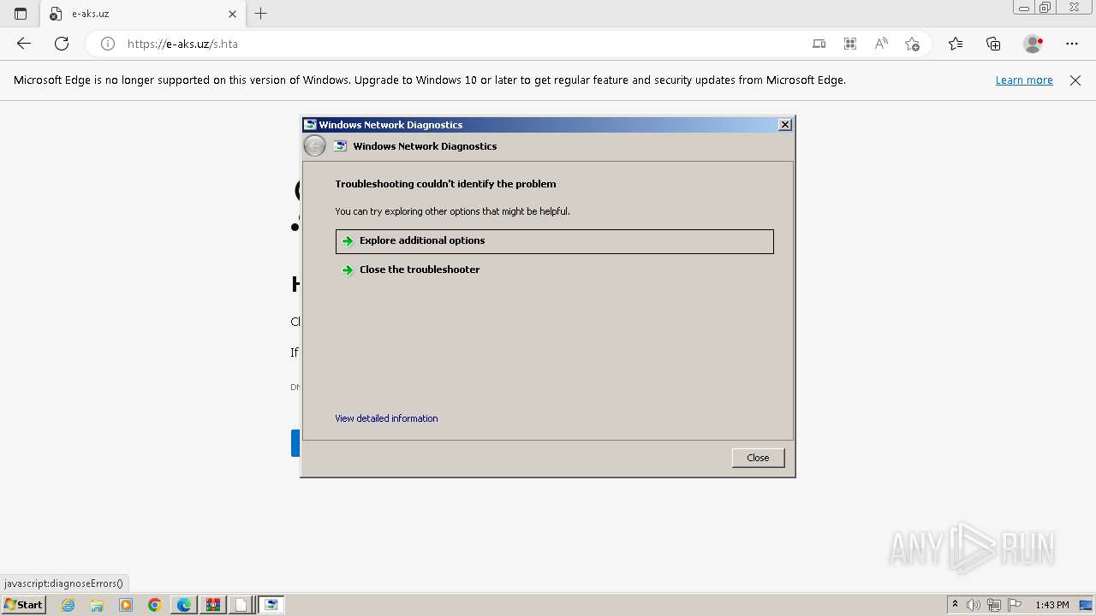Choose Explore additional options
The width and height of the screenshot is (1096, 616).
point(555,241)
